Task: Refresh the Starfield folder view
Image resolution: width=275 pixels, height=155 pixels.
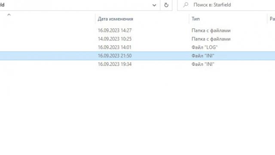Action: pos(166,5)
